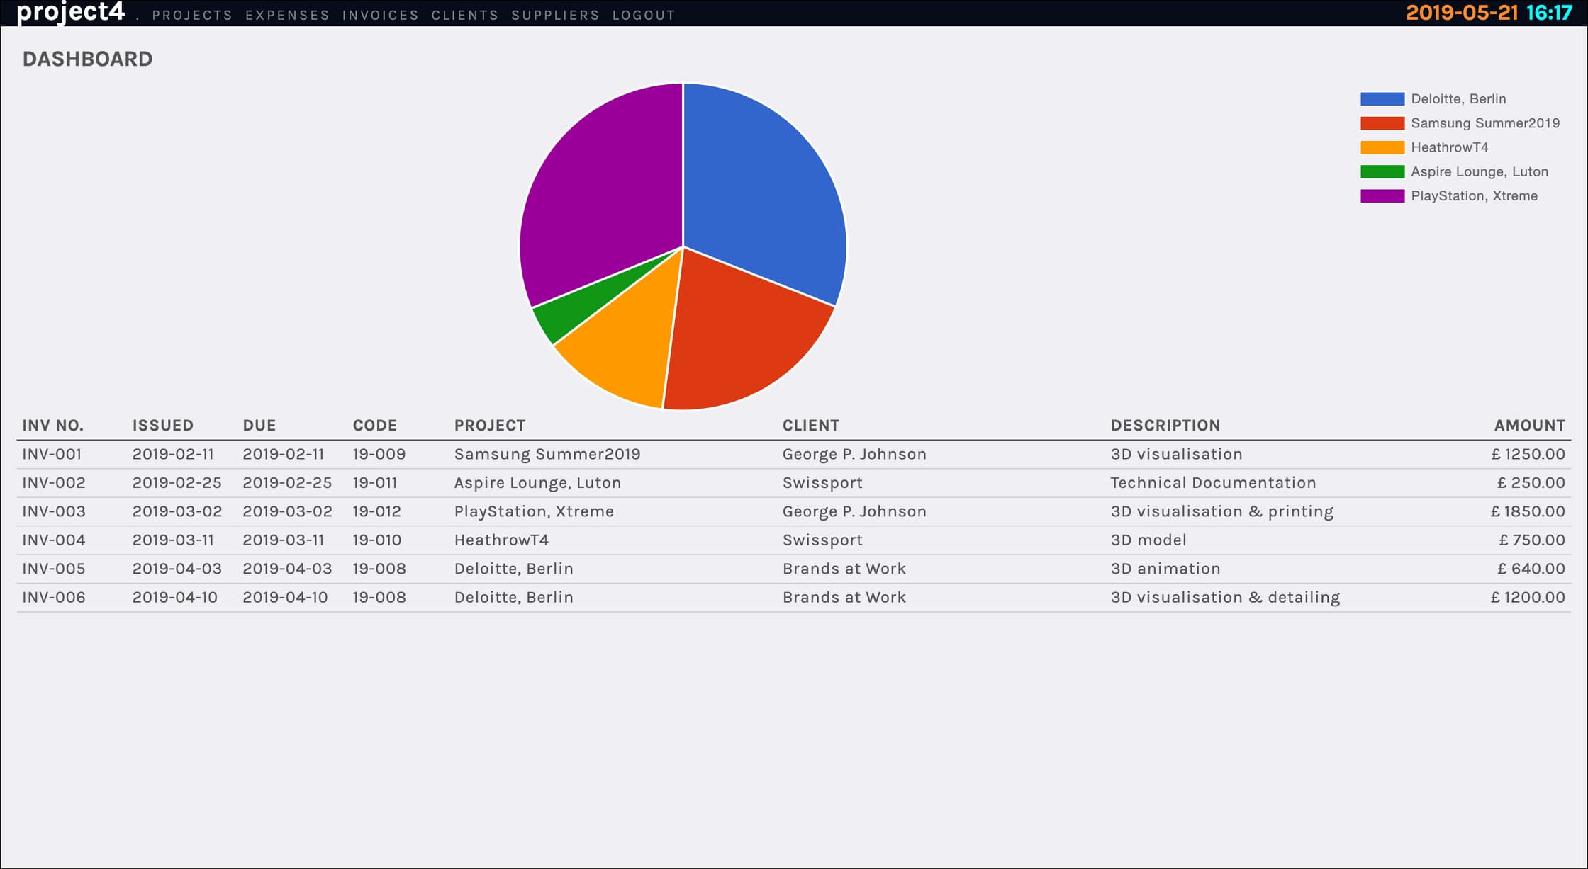Click legend label 'Deloitte, Berlin'
Screen dimensions: 1588x869
click(x=1458, y=99)
